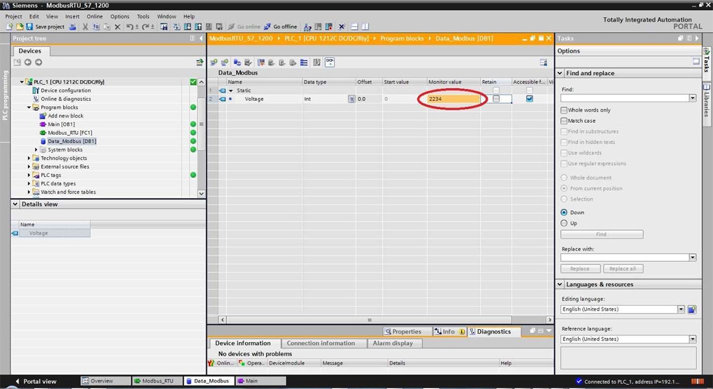Viewport: 713px width, 389px height.
Task: Click the Copy toolbar icon
Action: (x=97, y=27)
